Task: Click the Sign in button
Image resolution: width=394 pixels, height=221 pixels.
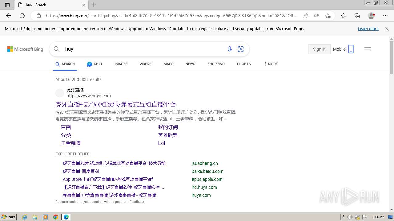Action: click(319, 49)
